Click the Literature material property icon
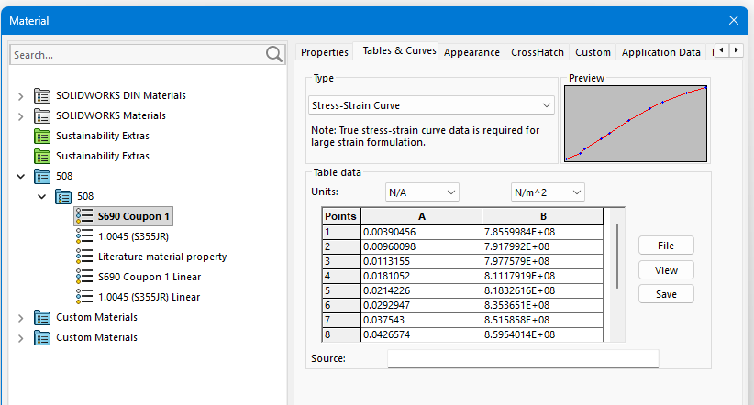Viewport: 754px width, 405px height. [x=84, y=257]
